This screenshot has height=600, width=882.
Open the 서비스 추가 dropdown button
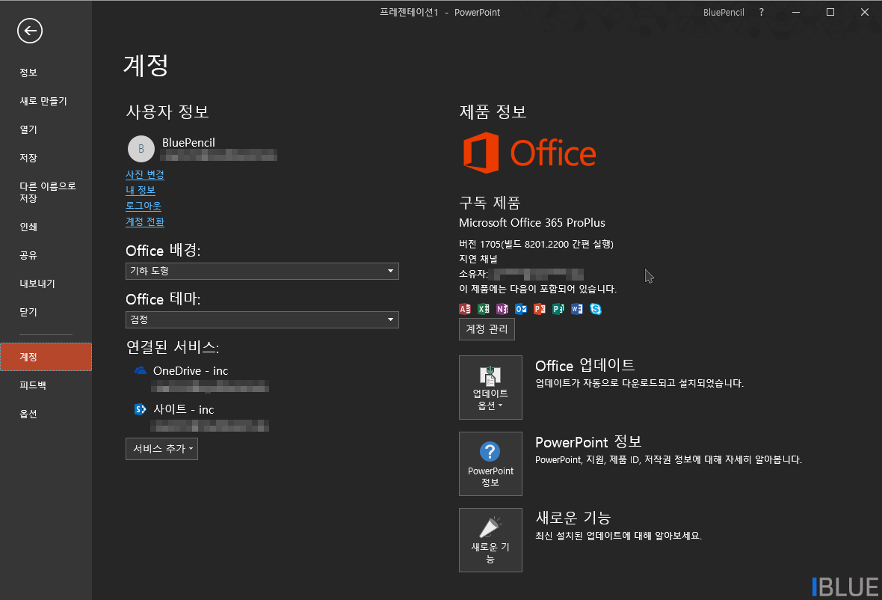click(162, 449)
